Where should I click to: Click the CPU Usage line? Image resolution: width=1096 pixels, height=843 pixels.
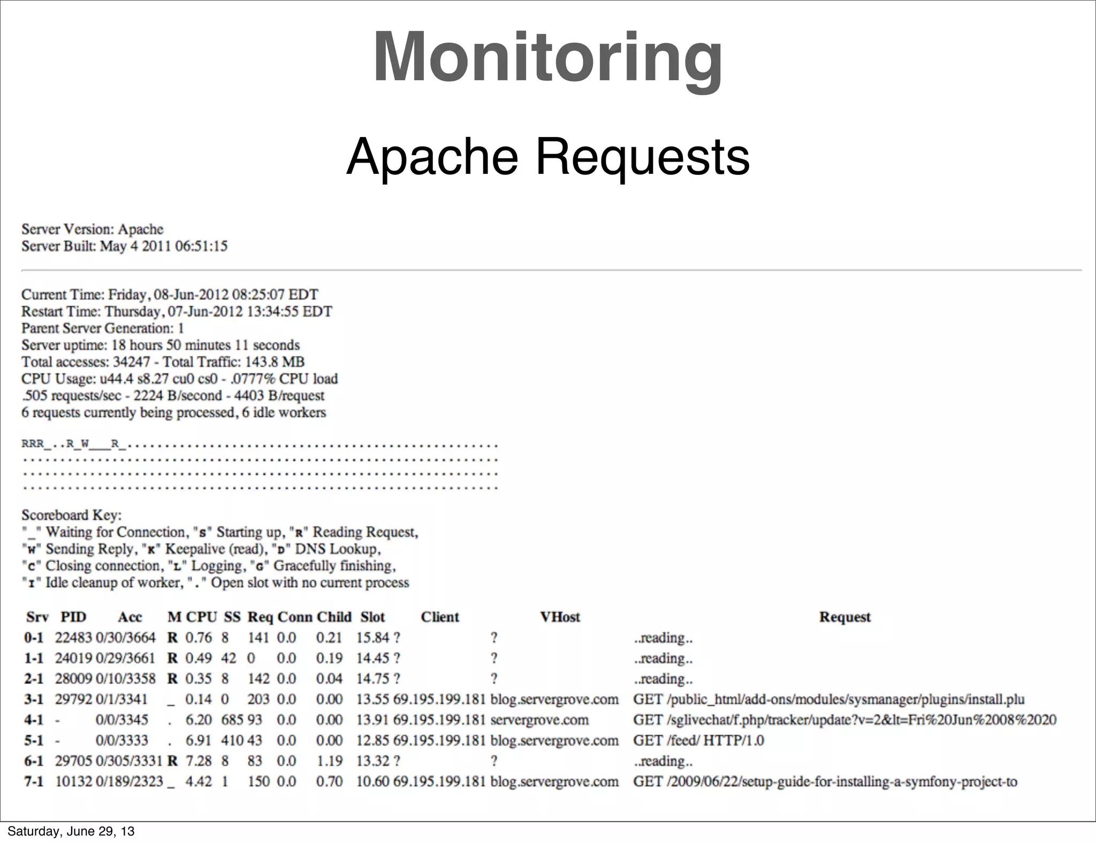179,379
